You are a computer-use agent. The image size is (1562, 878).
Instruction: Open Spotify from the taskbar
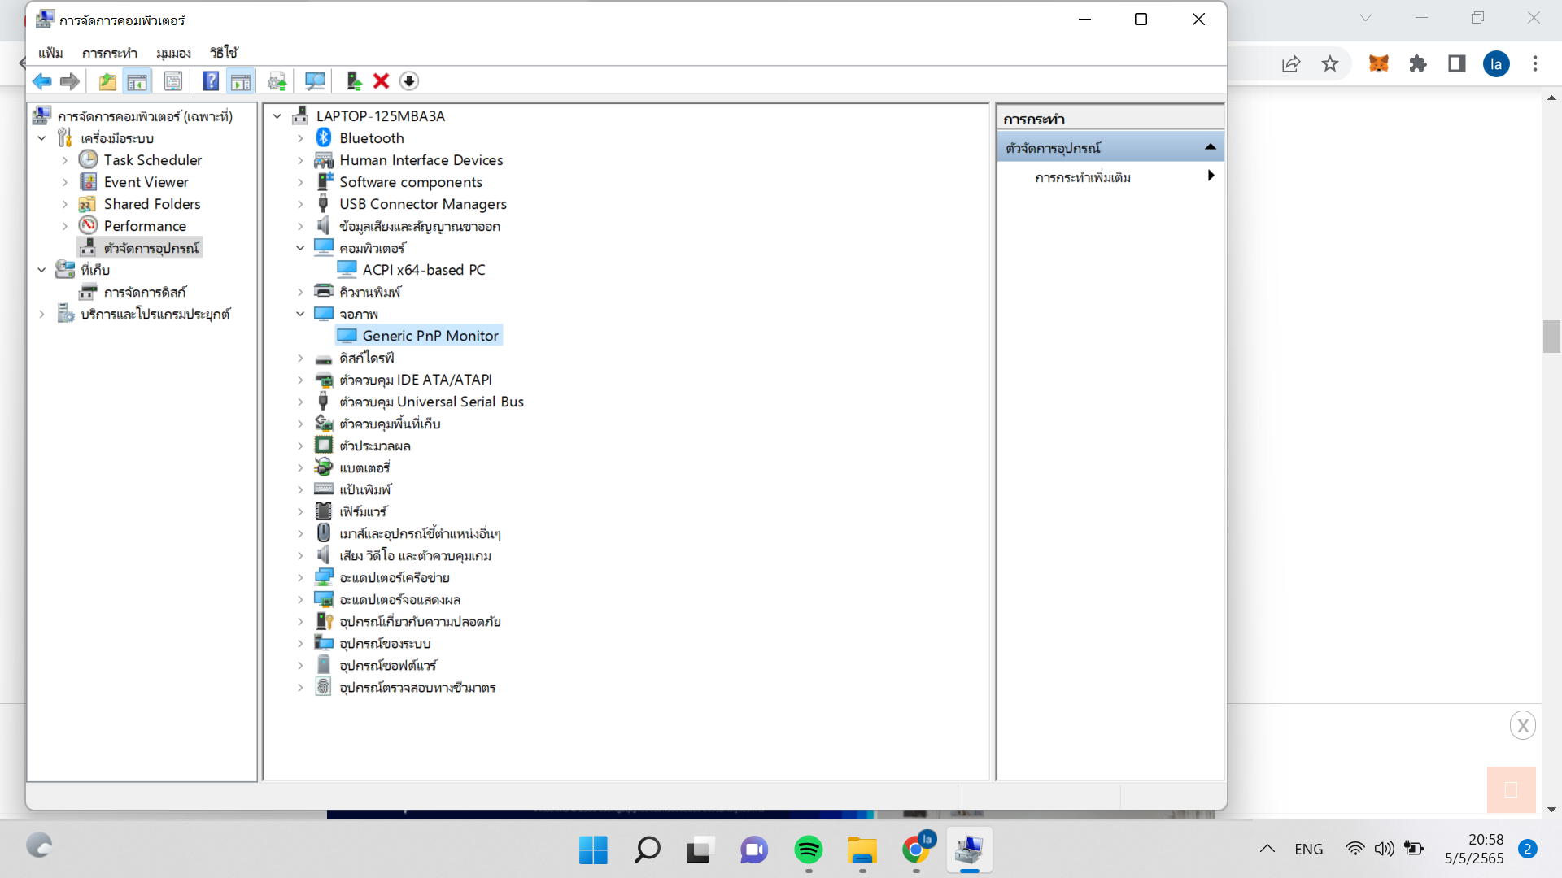808,850
